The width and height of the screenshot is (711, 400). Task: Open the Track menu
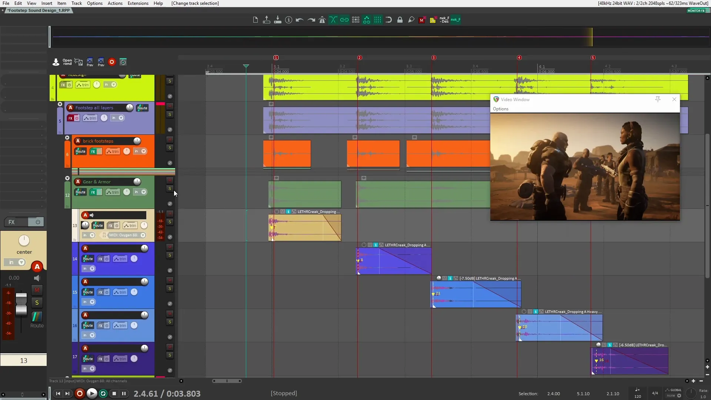(77, 3)
